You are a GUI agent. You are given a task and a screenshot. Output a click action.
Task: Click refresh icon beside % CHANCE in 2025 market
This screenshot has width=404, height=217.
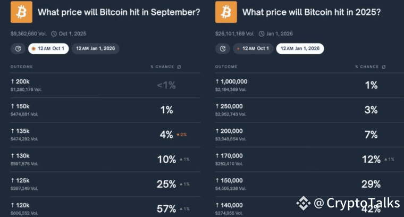click(x=383, y=67)
